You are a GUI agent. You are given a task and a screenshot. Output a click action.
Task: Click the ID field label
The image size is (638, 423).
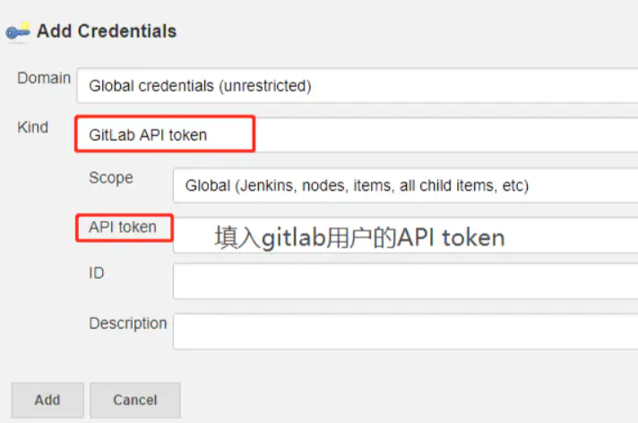97,273
